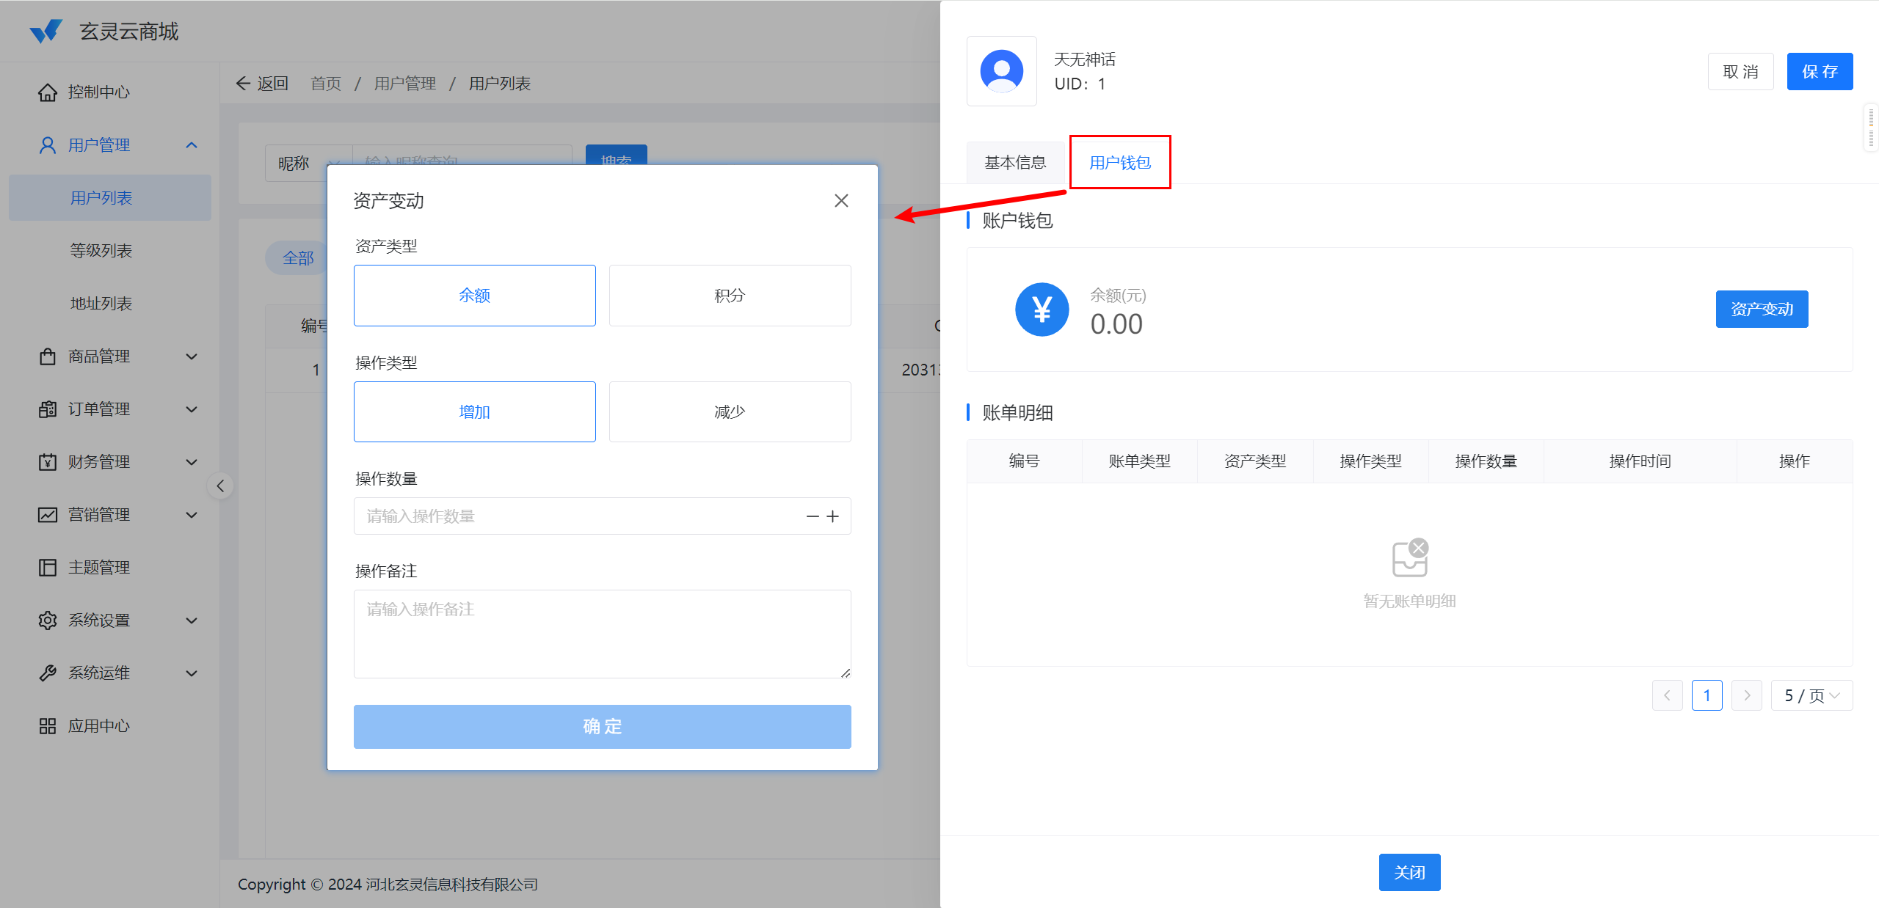1879x908 pixels.
Task: Expand the 财务管理 menu chevron
Action: (192, 462)
